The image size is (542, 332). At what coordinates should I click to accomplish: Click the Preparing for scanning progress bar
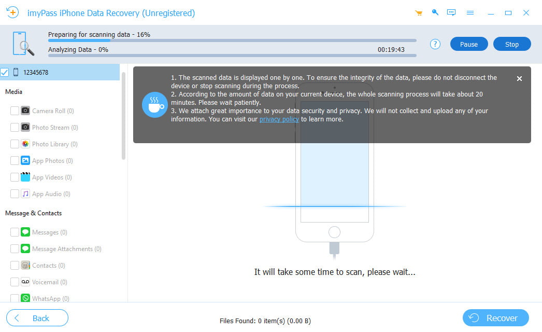coord(232,40)
